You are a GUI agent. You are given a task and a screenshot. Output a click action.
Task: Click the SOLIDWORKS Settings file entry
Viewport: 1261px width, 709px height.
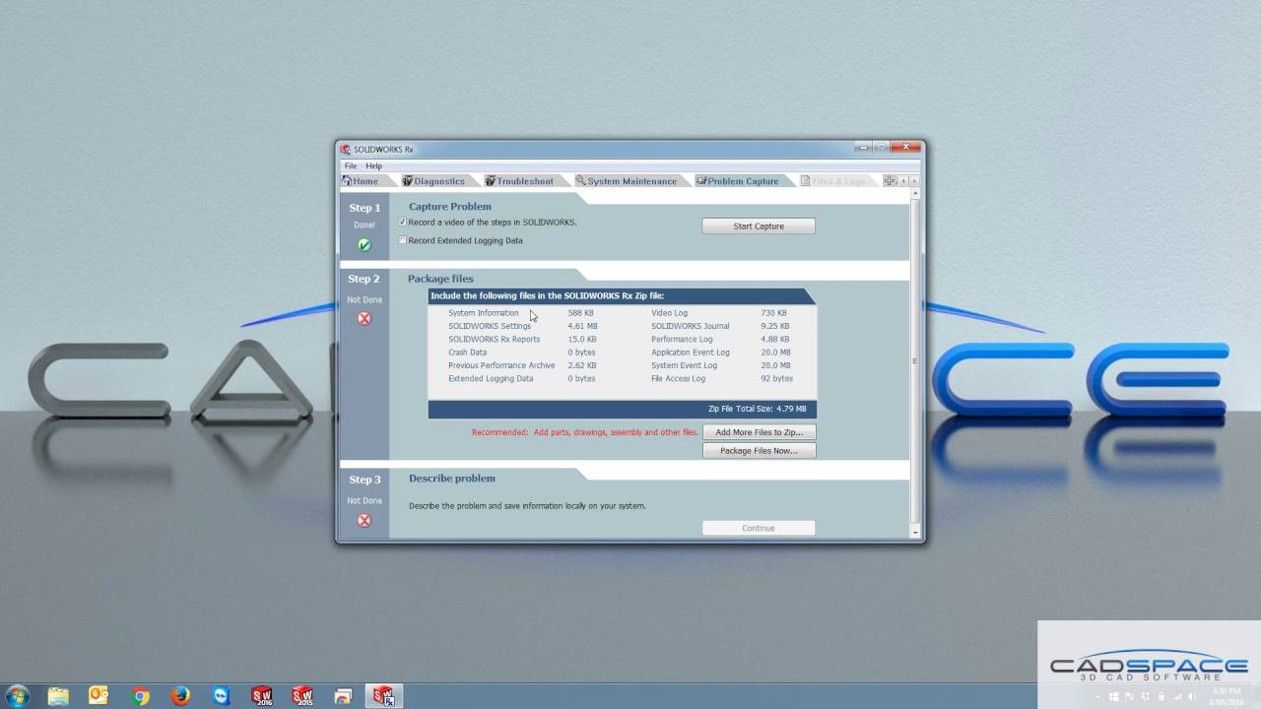[x=490, y=326]
